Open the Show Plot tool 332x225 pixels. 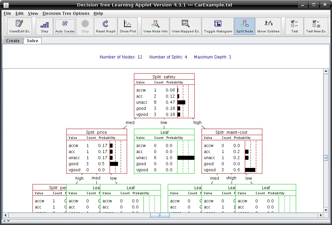(128, 26)
